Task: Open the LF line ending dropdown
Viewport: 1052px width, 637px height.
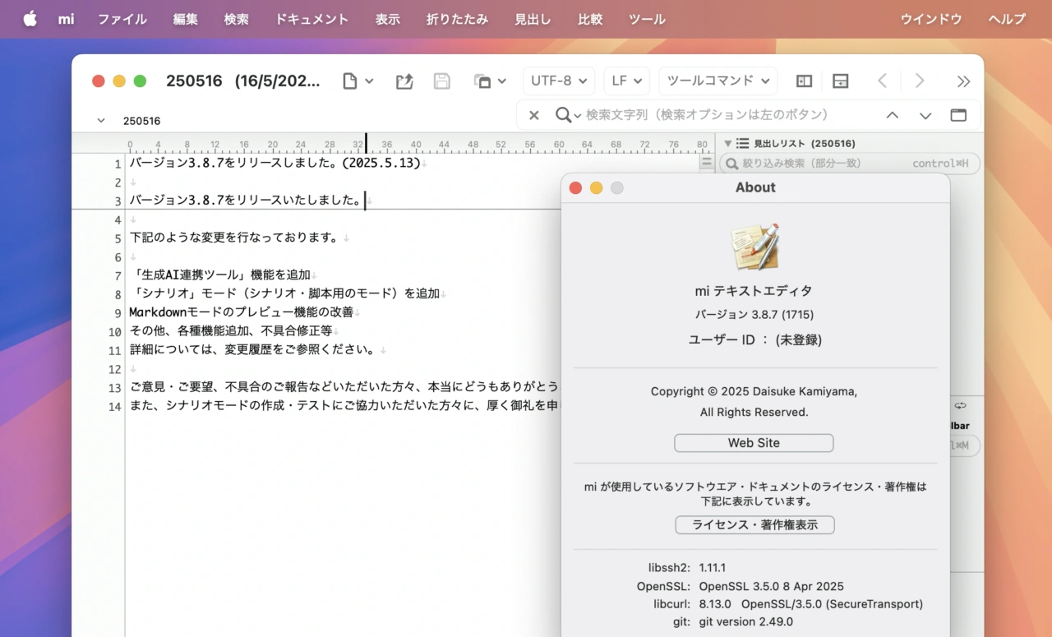Action: [x=626, y=81]
